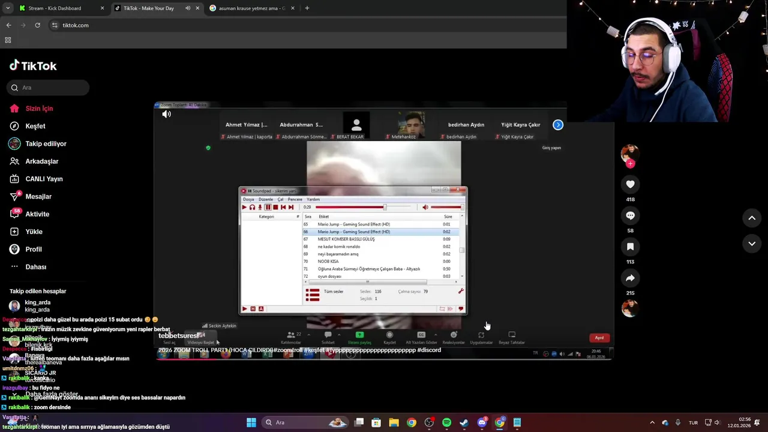Click Soundpad 'H' hotkey icon
Screen dimensions: 768x432
pyautogui.click(x=253, y=309)
